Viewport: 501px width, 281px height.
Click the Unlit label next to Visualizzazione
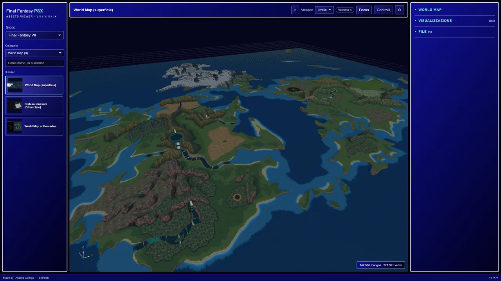(492, 21)
